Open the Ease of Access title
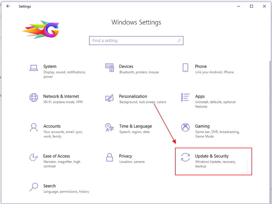 click(x=57, y=156)
